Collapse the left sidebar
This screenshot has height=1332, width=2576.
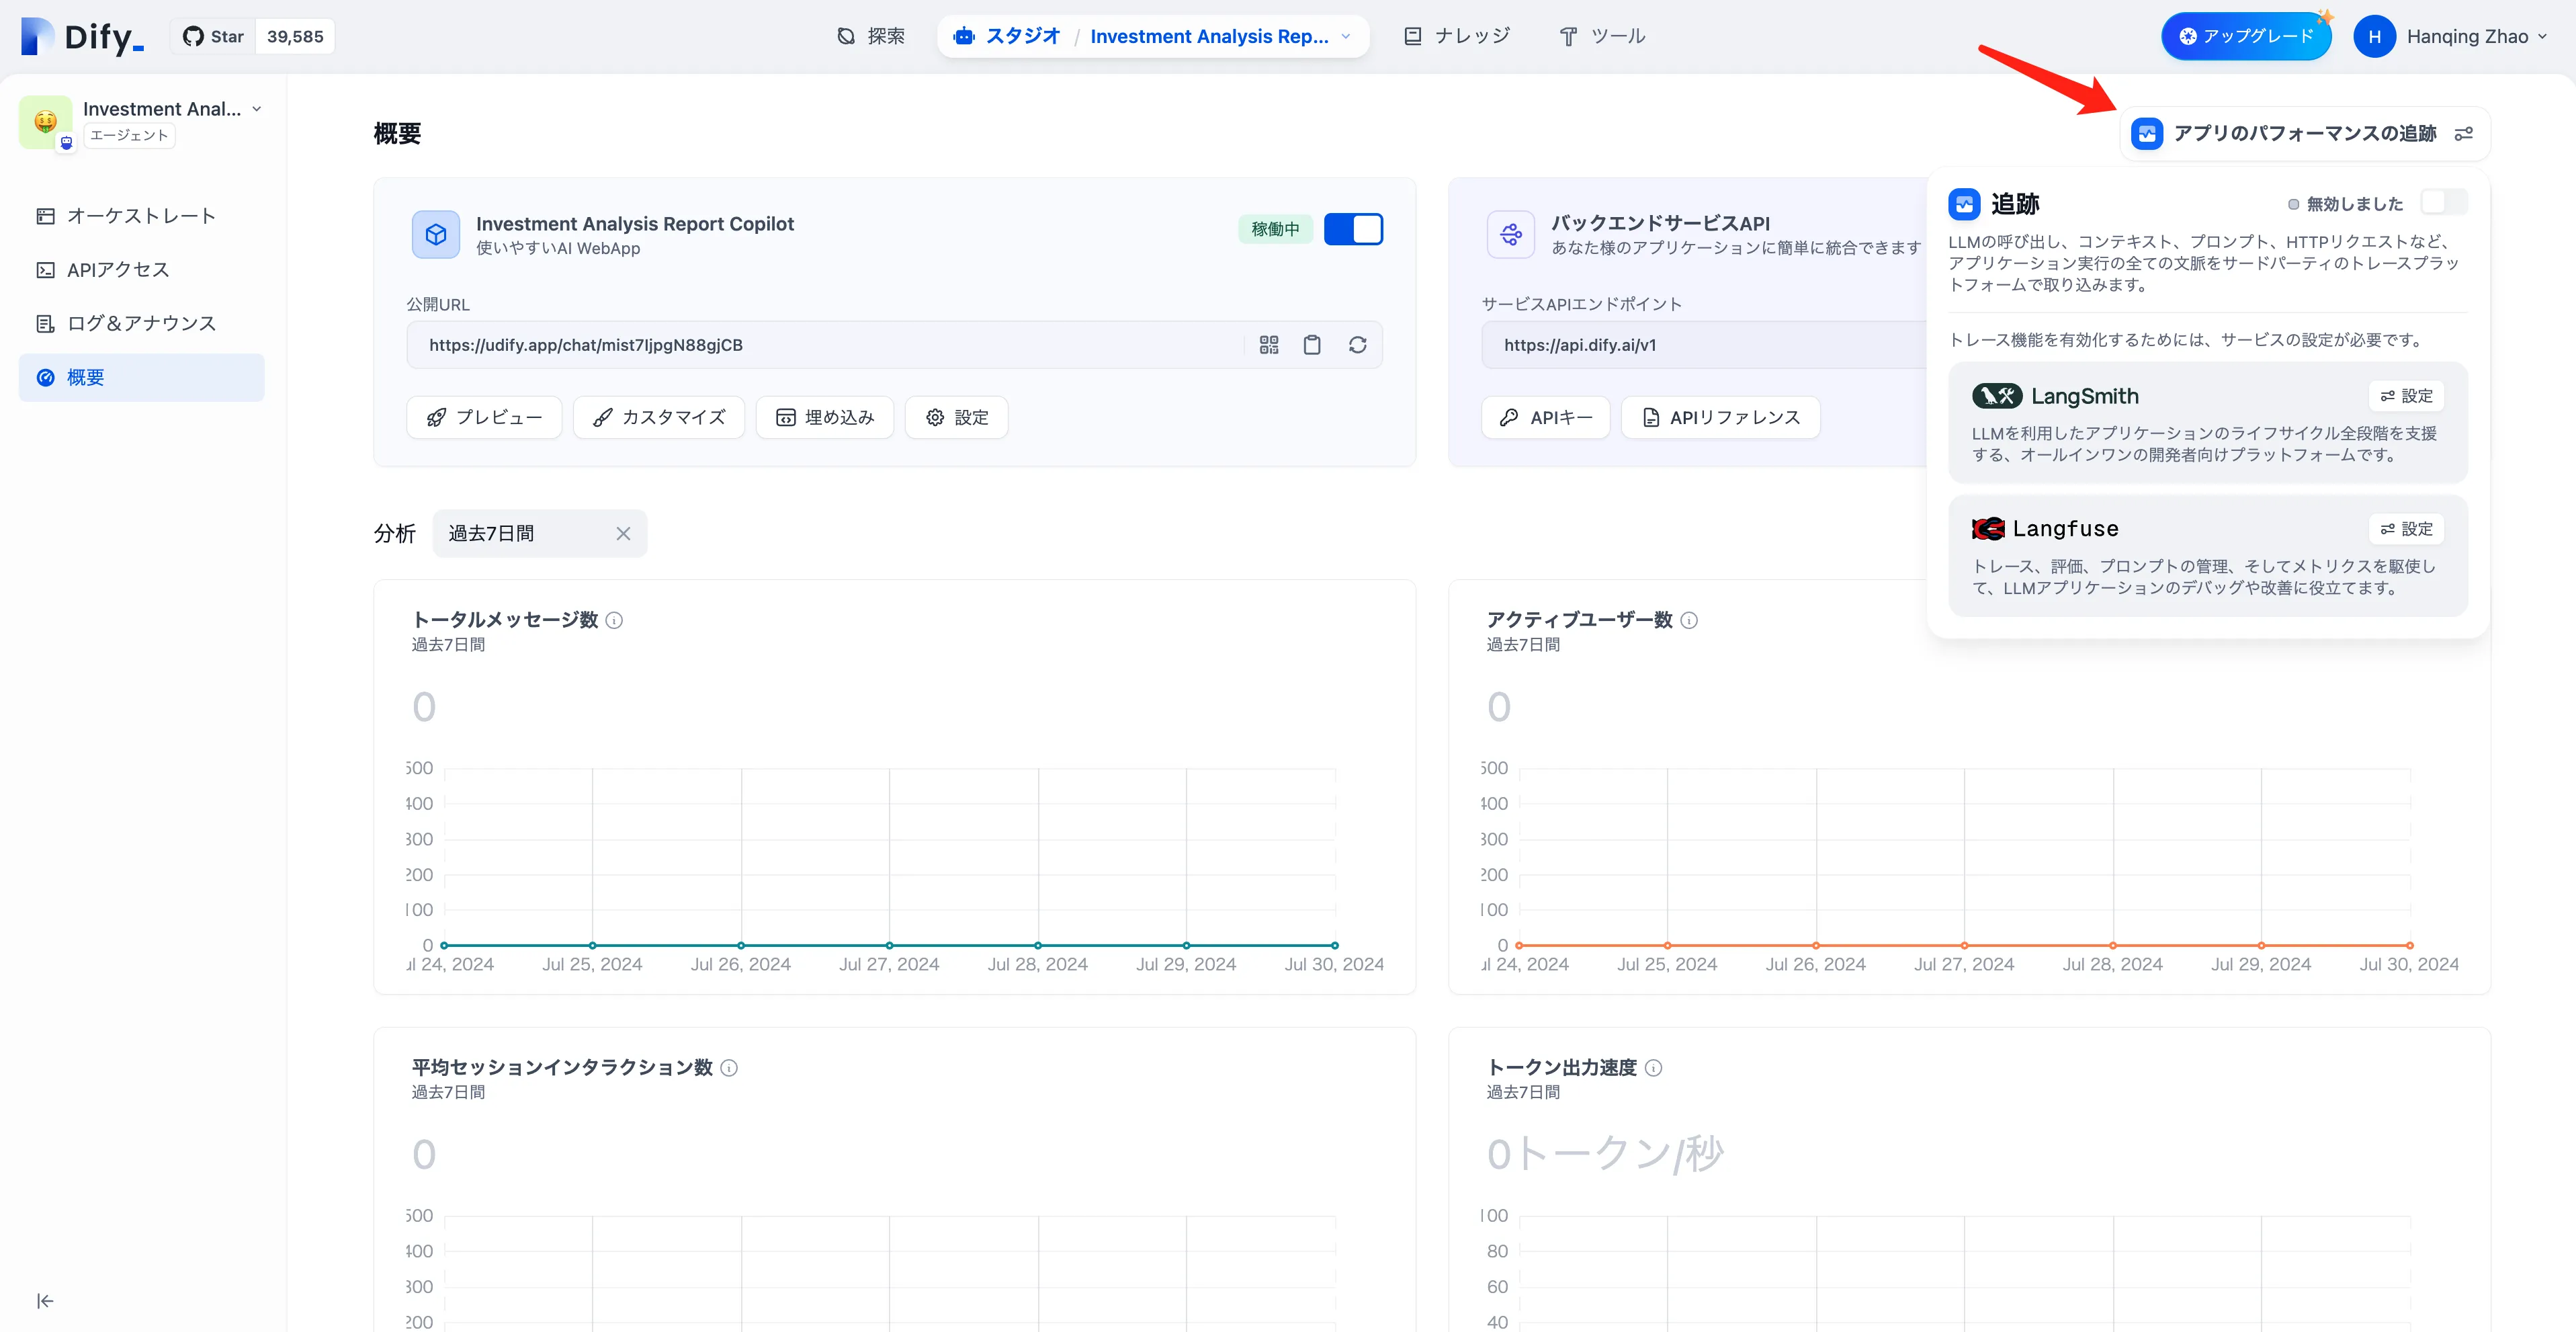tap(45, 1301)
